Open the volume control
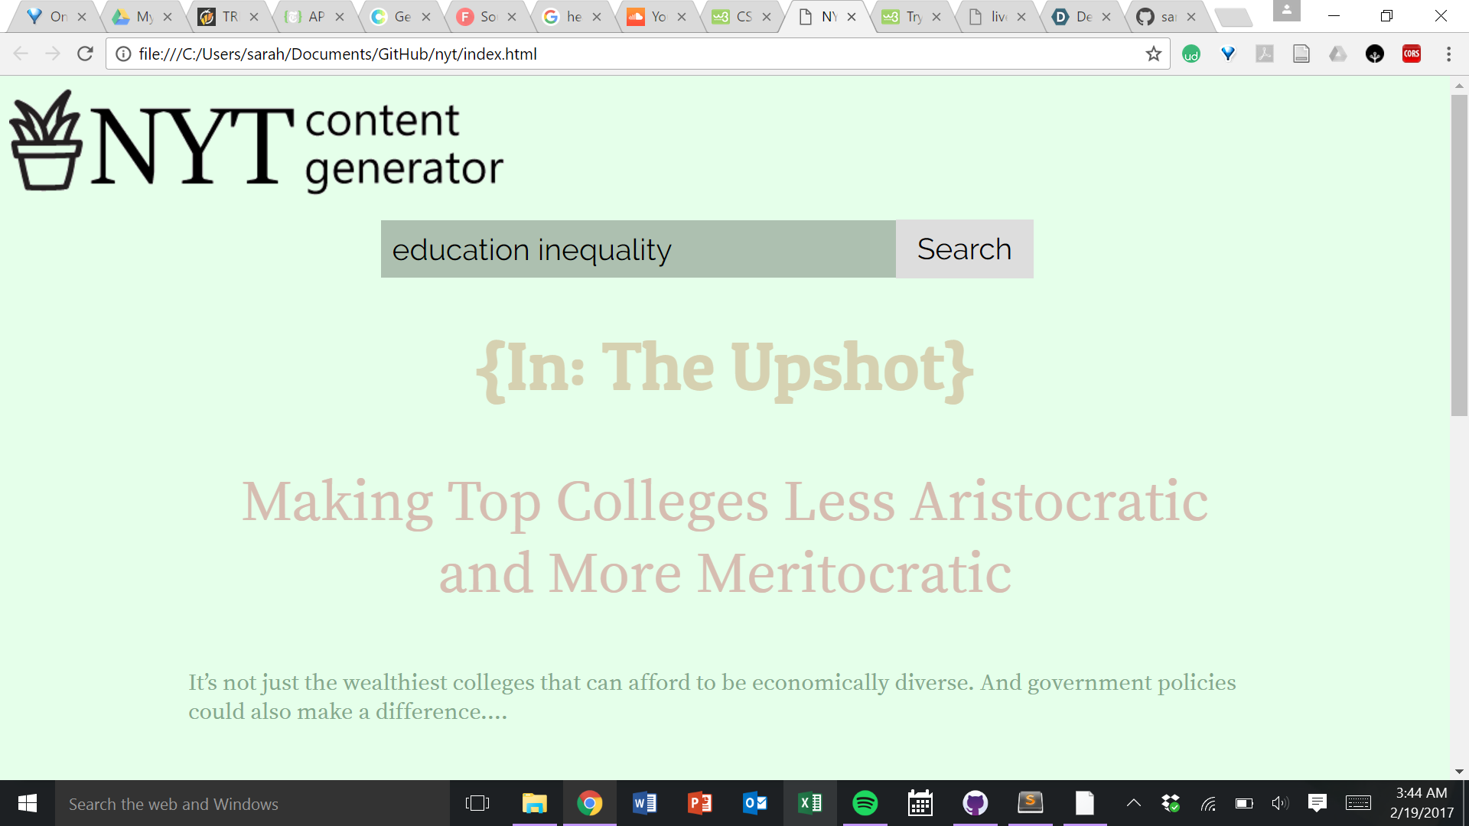This screenshot has height=826, width=1469. click(x=1279, y=803)
